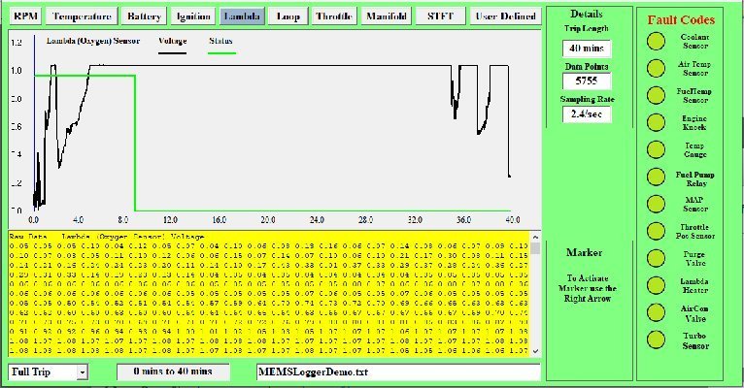Click the Fuel Temp Sensor fault indicator
Screen dimensions: 744x388
coord(657,95)
